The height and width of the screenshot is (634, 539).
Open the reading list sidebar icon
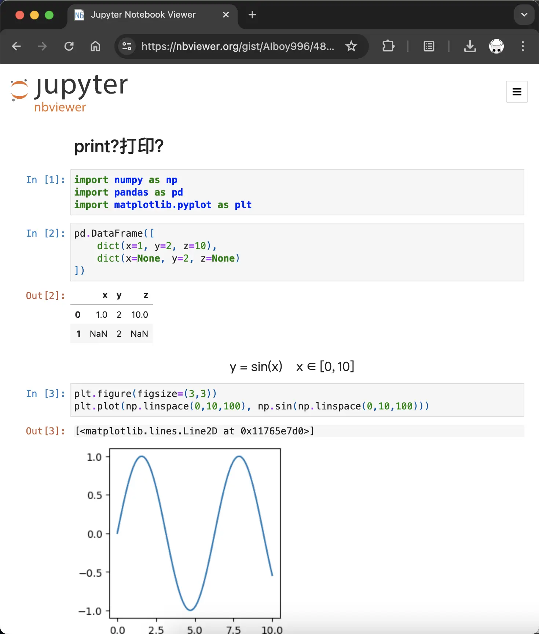click(x=429, y=46)
